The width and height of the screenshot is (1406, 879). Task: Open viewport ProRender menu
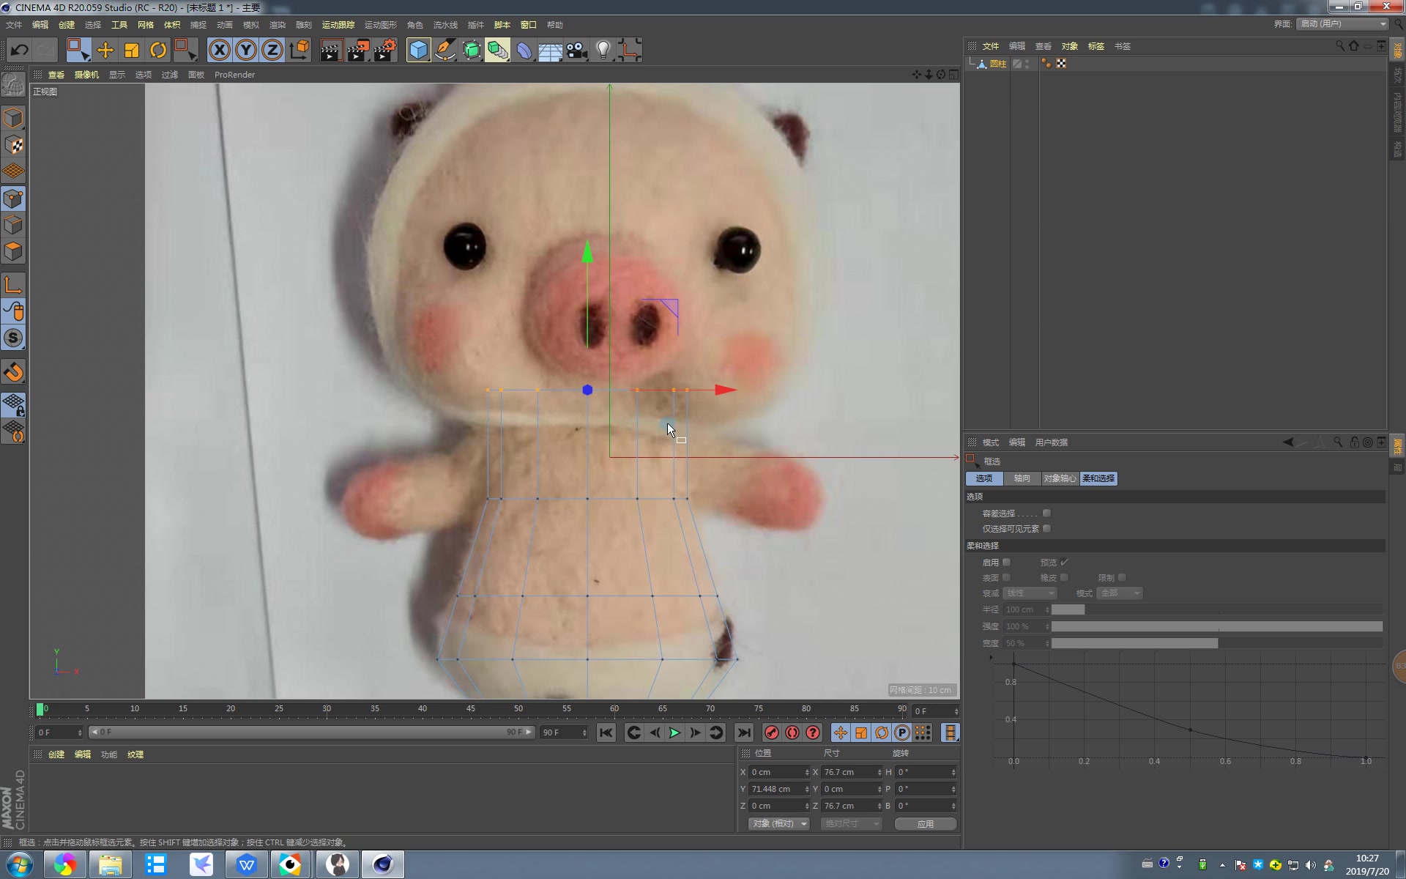tap(234, 75)
